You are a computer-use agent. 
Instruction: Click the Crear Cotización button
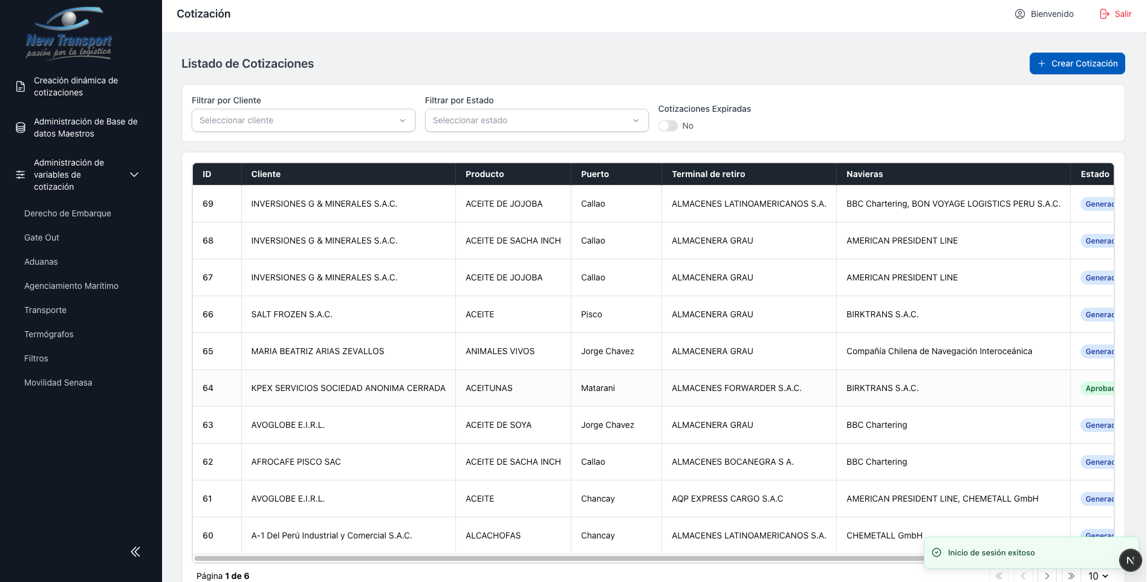pos(1077,63)
